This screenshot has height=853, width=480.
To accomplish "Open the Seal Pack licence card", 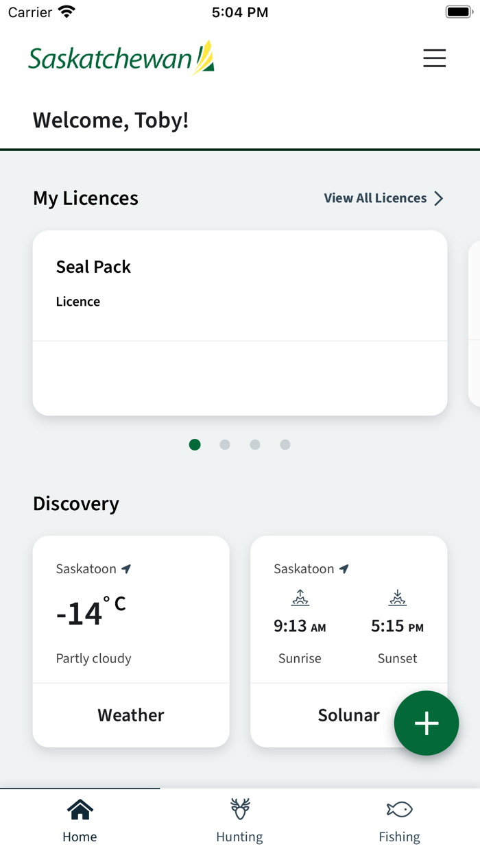I will coord(240,323).
